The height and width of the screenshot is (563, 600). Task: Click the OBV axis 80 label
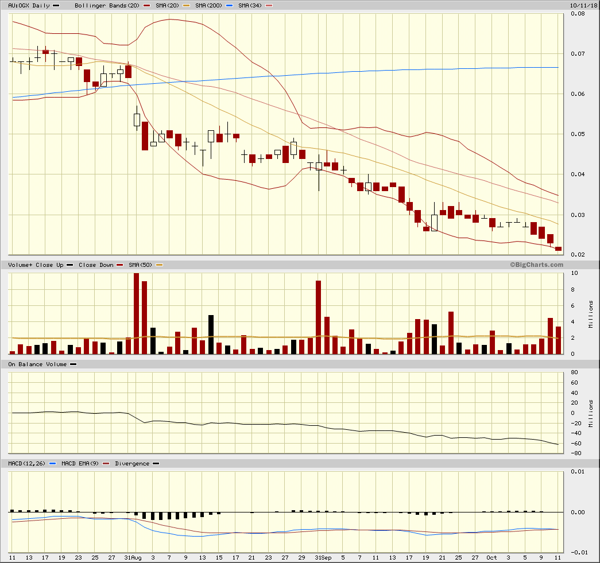pyautogui.click(x=574, y=372)
